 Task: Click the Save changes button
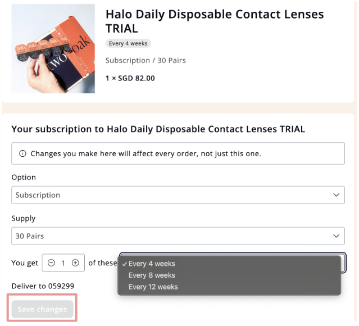[x=42, y=309]
